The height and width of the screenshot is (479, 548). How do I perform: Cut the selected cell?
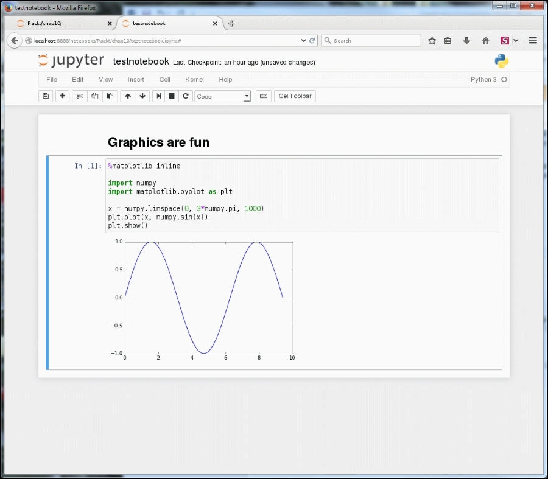point(79,96)
